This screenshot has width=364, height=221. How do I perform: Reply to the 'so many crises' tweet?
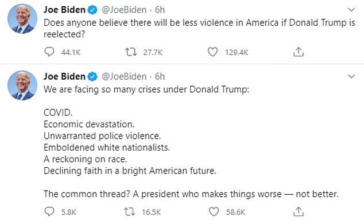[49, 211]
